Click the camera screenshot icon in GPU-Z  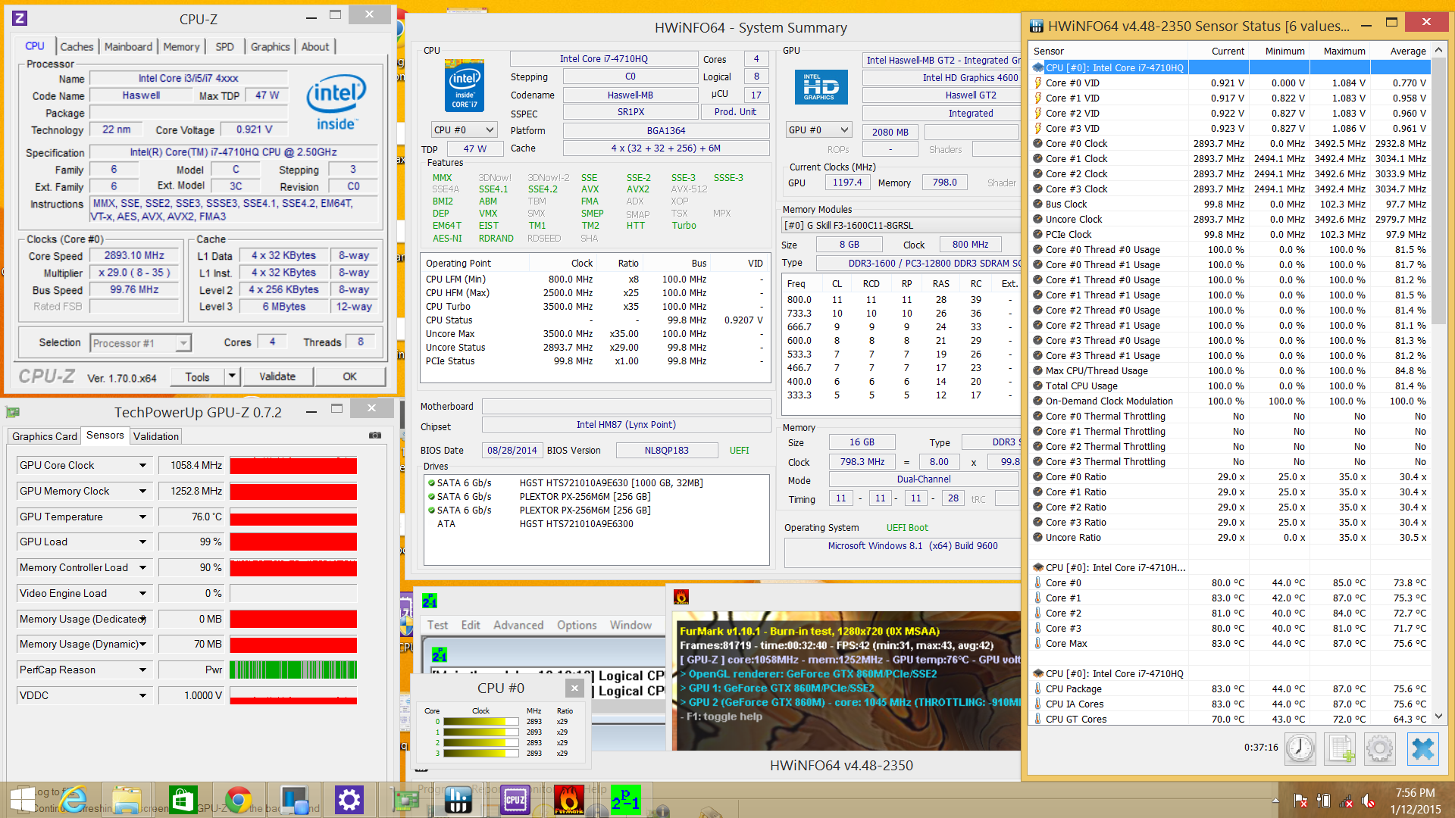(374, 436)
